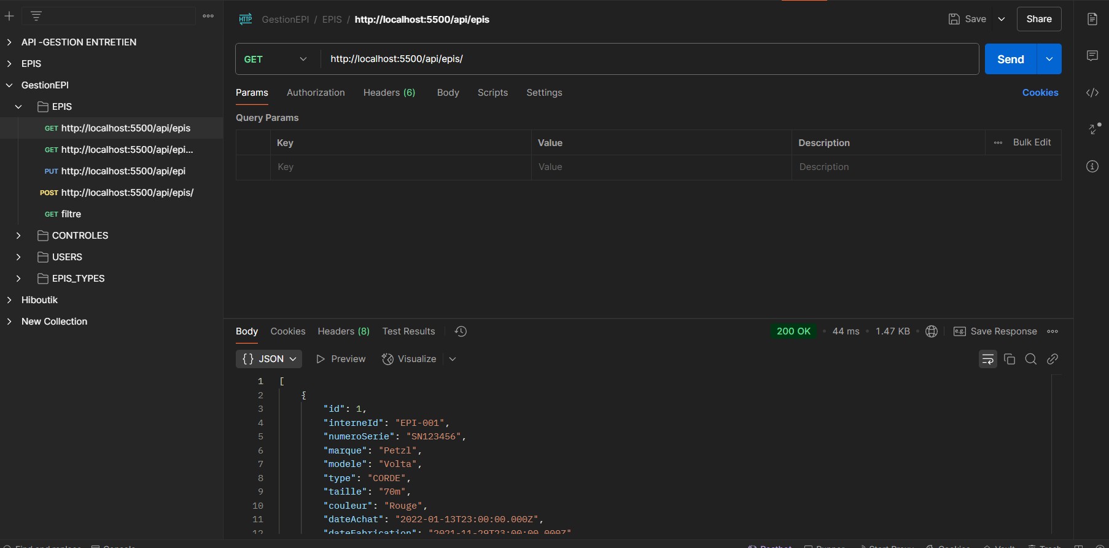
Task: Collapse the EPIS folder inside GestionEPI
Action: click(x=18, y=107)
